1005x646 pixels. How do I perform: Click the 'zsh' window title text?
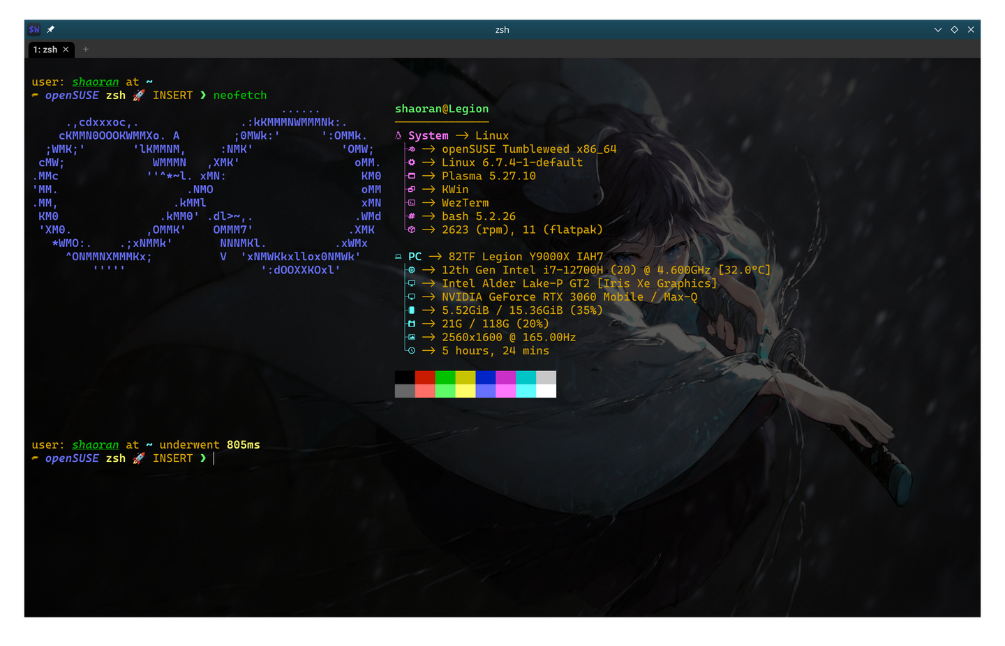(502, 30)
